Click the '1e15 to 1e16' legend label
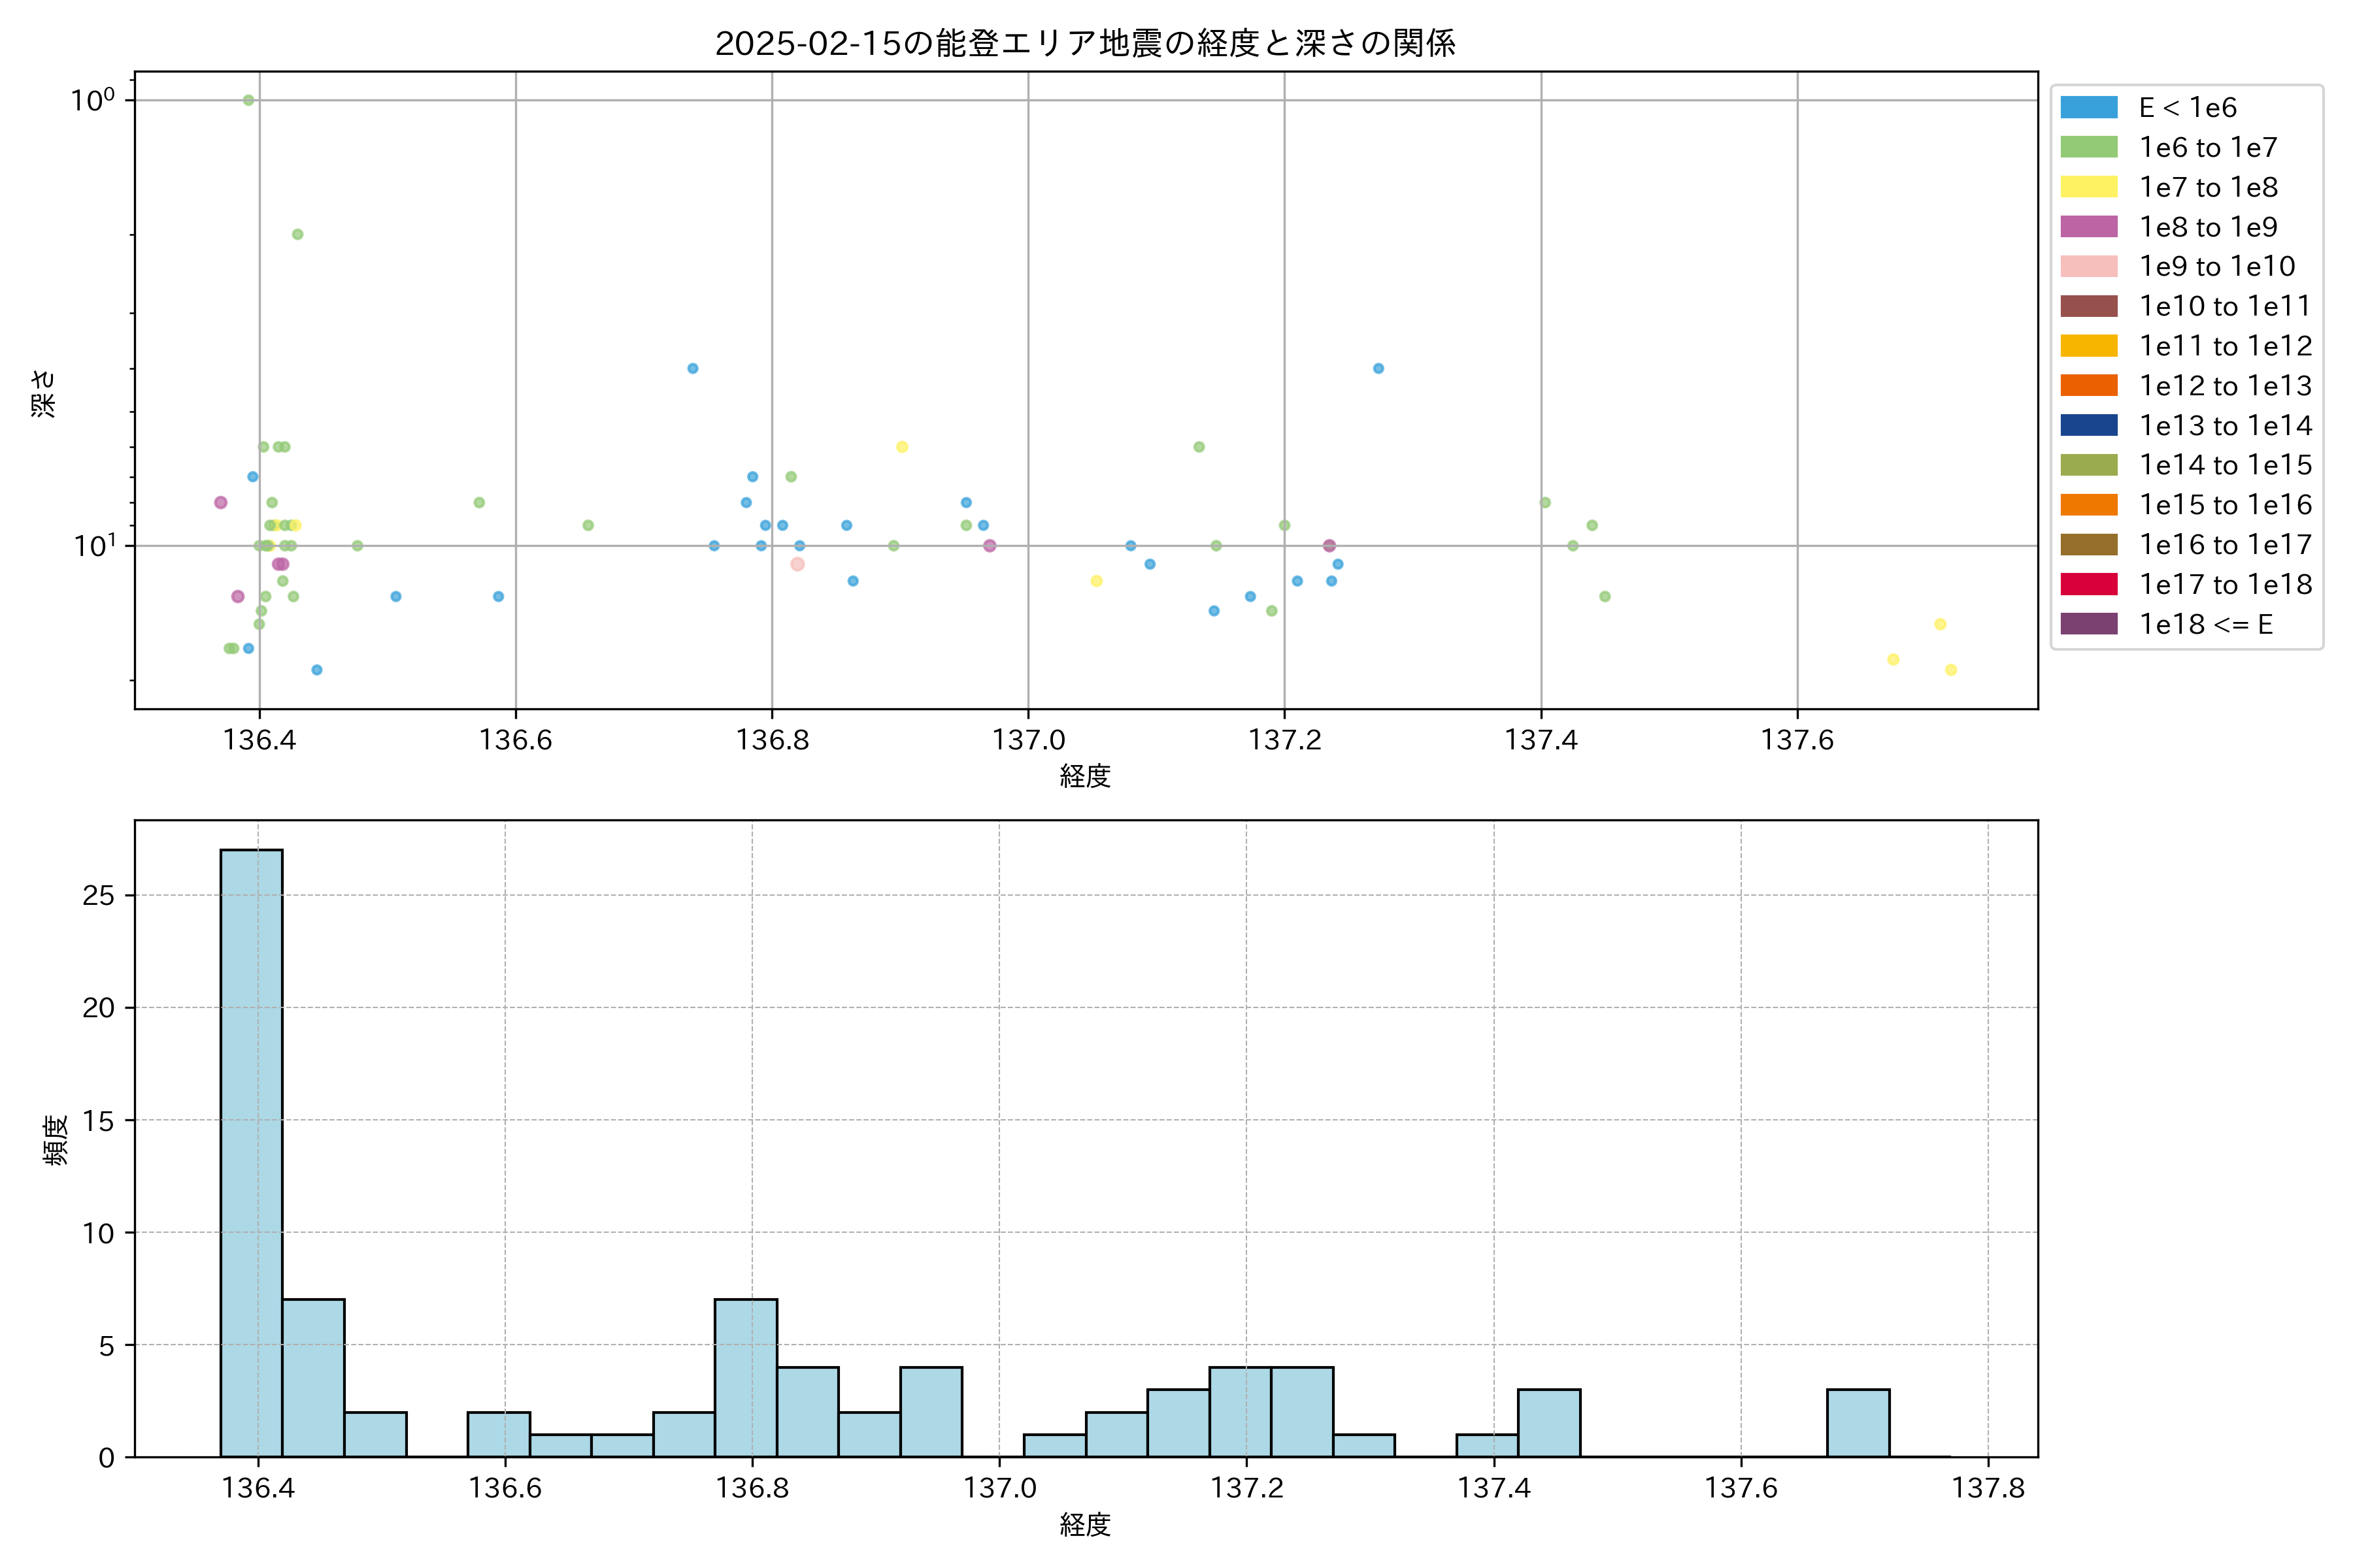 pos(2225,505)
